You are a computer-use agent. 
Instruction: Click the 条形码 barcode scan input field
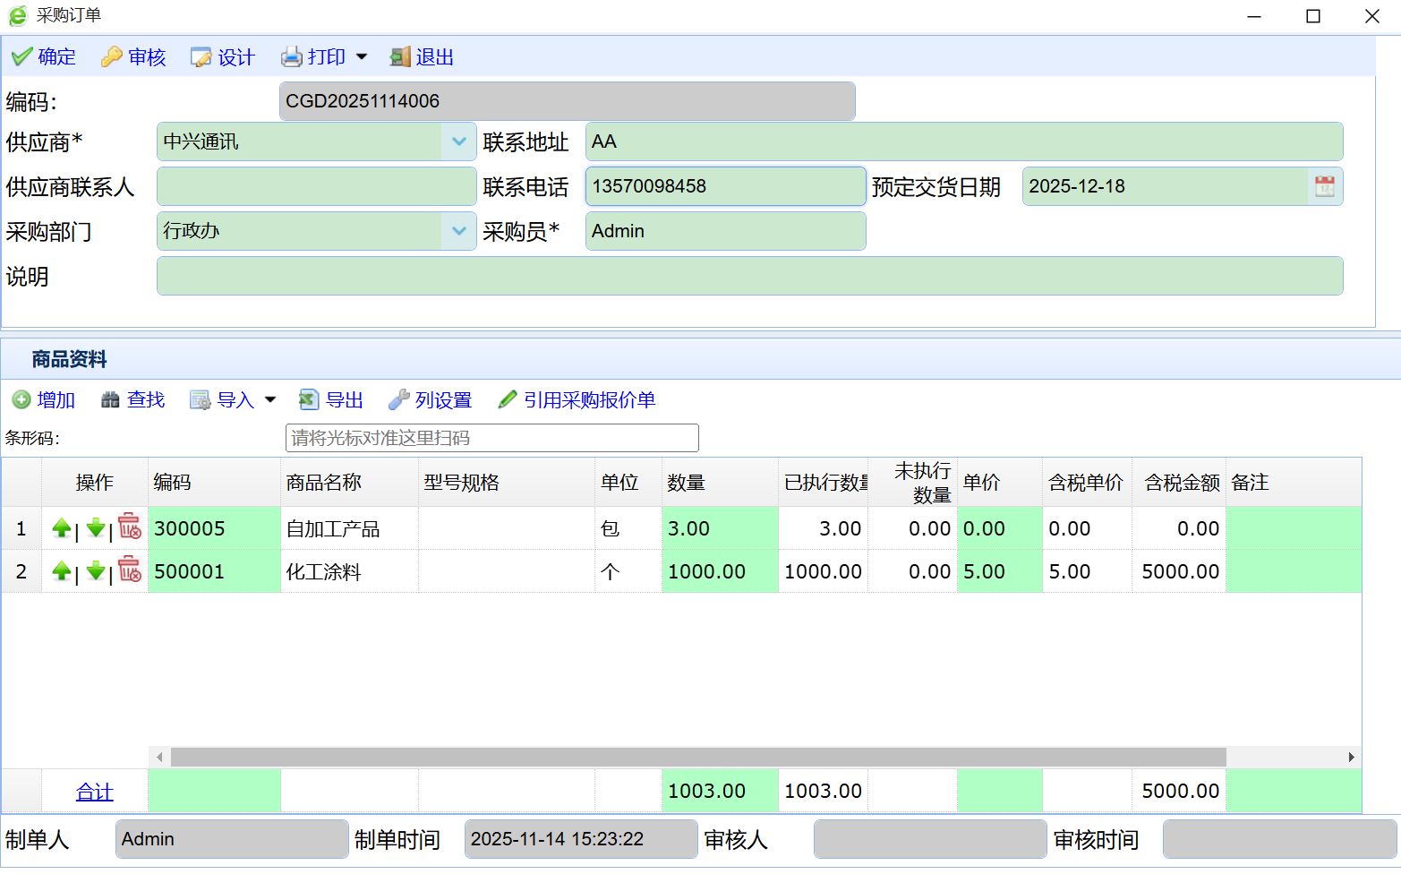tap(491, 438)
